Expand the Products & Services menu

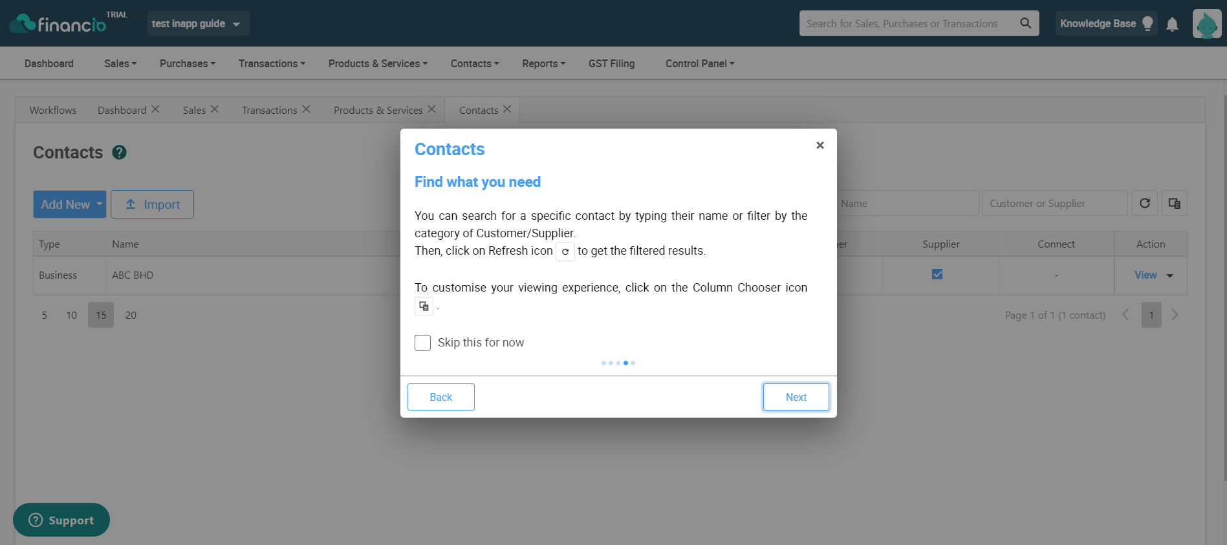point(378,63)
